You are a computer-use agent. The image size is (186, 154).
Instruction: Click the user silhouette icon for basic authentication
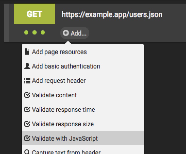27,66
